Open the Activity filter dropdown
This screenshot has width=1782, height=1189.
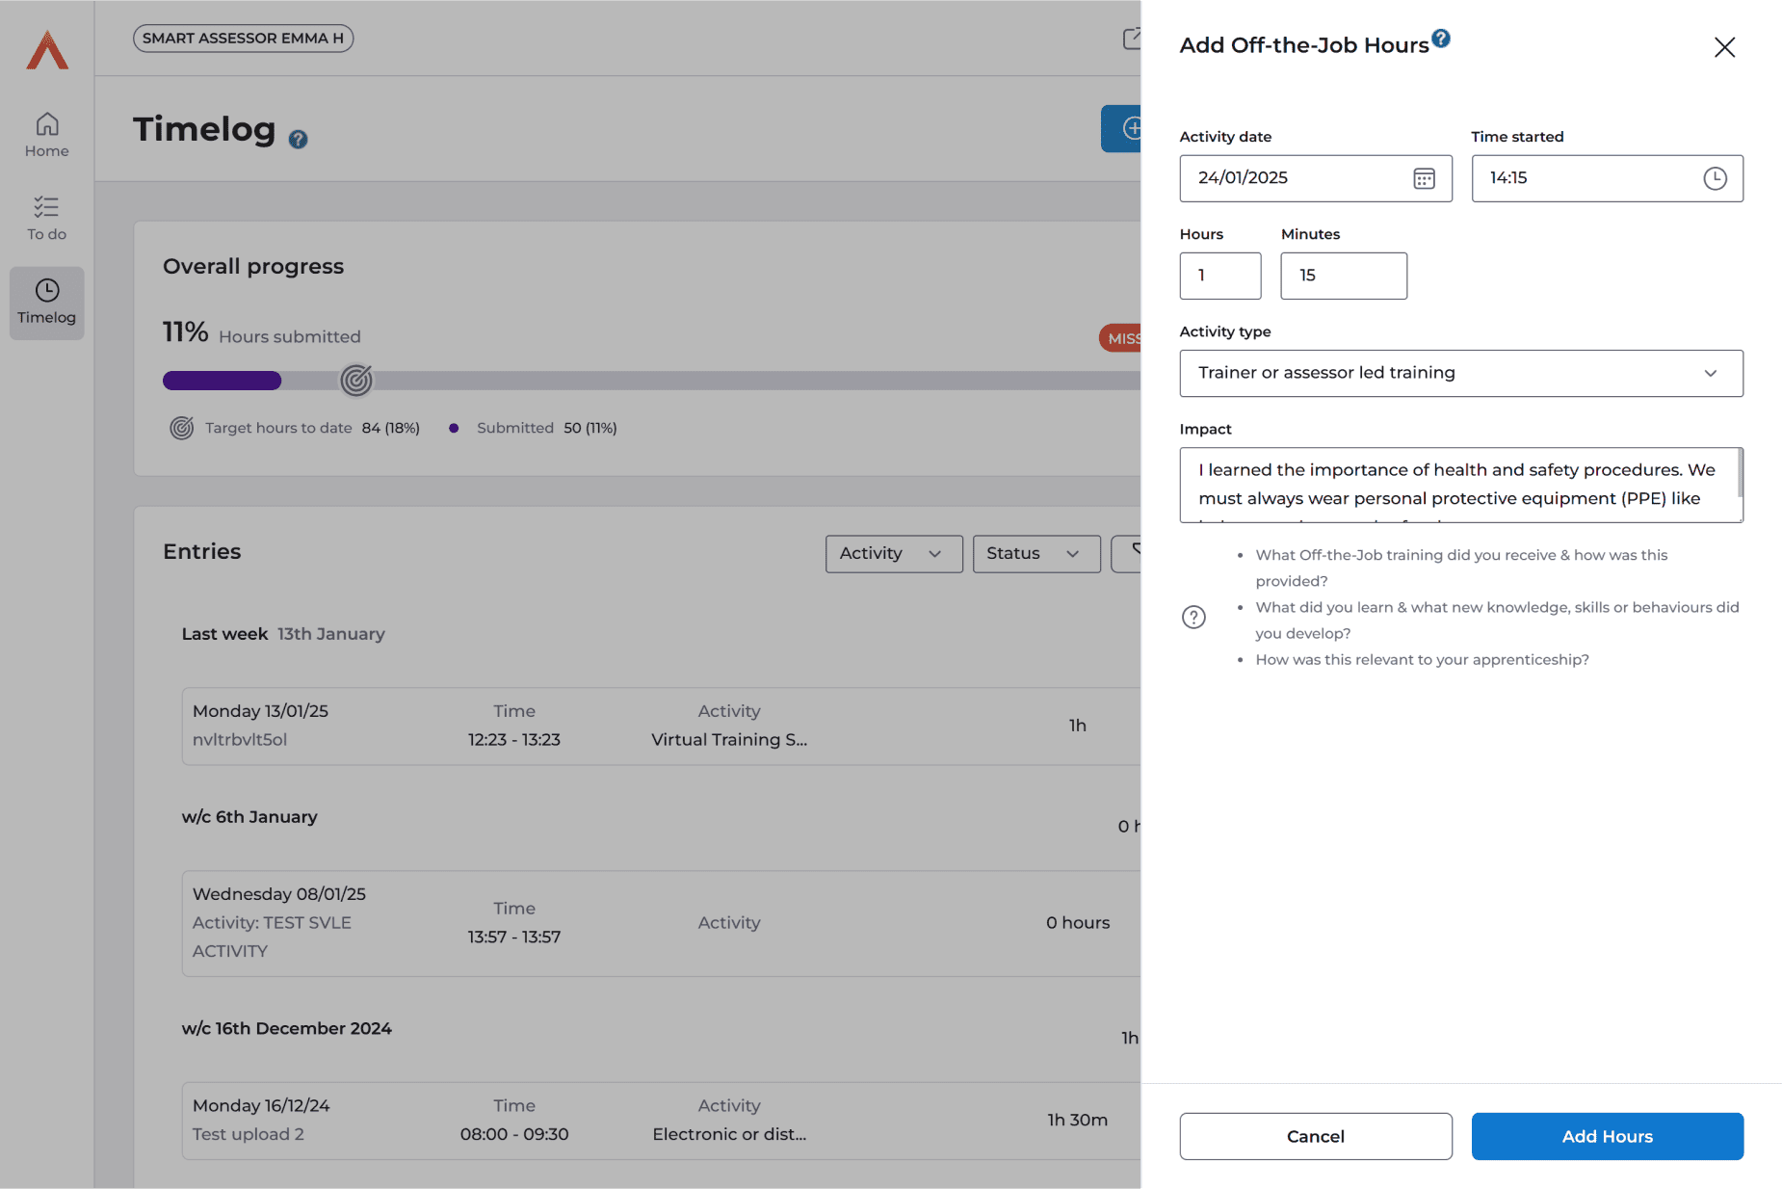coord(893,554)
